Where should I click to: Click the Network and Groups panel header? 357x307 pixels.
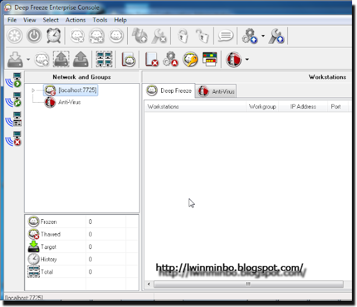click(x=82, y=77)
